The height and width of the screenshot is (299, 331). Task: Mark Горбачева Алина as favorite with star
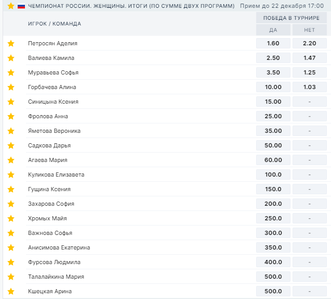click(x=11, y=87)
